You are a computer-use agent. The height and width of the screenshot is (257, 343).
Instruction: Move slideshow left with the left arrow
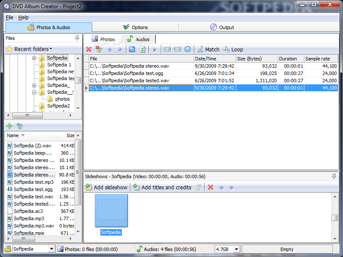pyautogui.click(x=221, y=188)
